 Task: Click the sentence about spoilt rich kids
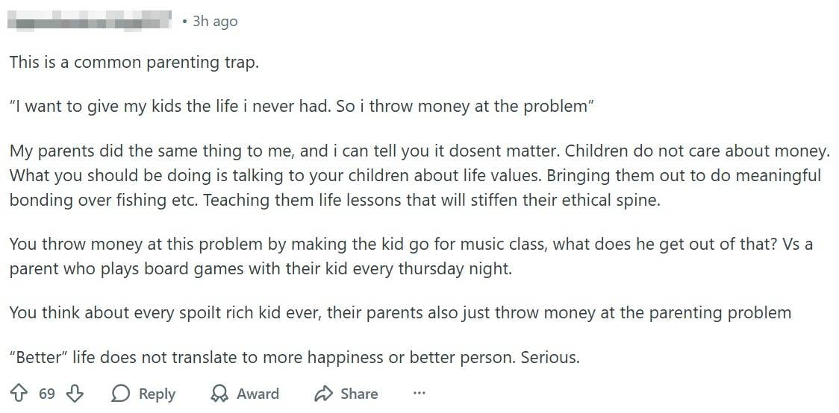[400, 312]
